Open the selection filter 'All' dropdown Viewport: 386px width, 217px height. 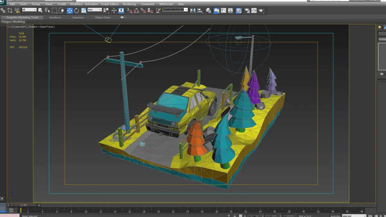[29, 10]
